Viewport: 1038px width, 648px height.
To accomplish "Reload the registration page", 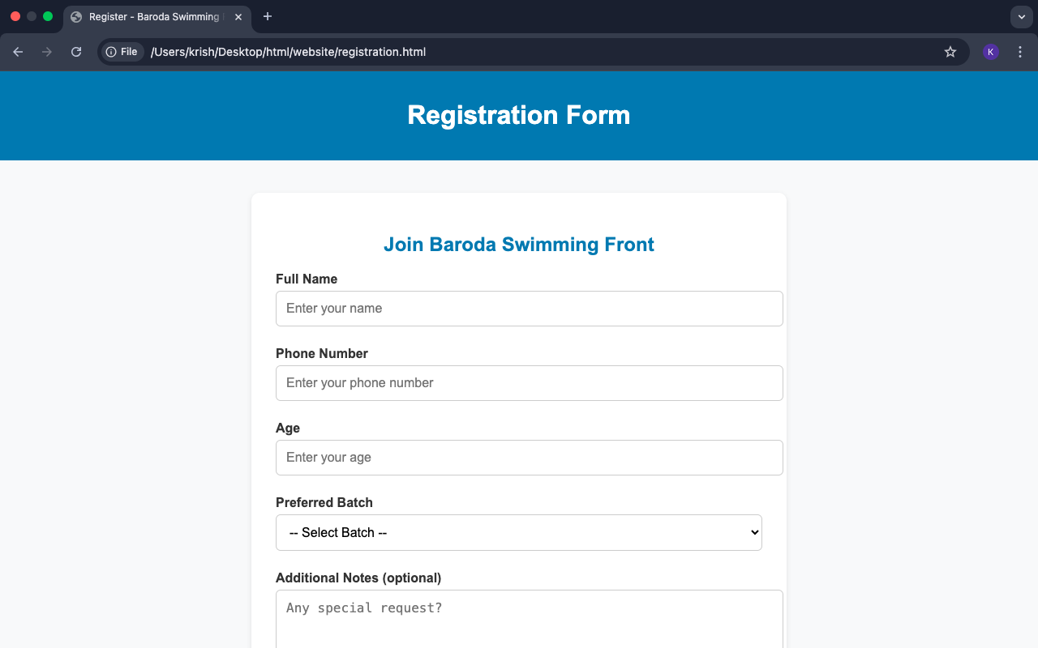I will coord(76,52).
